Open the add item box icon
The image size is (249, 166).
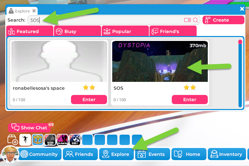pyautogui.click(x=12, y=140)
